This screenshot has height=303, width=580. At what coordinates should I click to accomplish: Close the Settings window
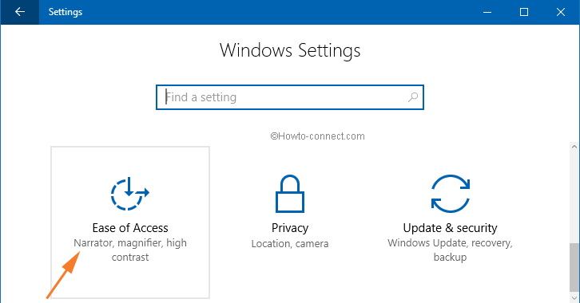coord(561,12)
